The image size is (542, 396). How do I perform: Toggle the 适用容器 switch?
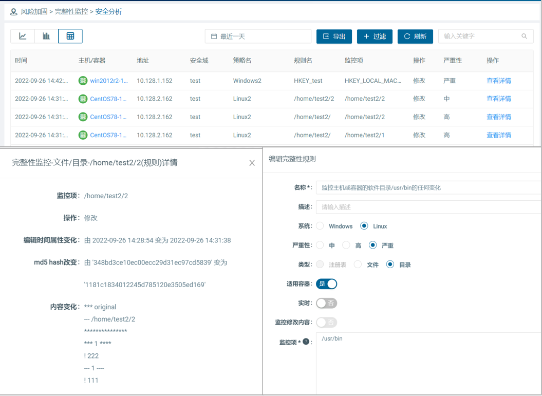point(327,284)
